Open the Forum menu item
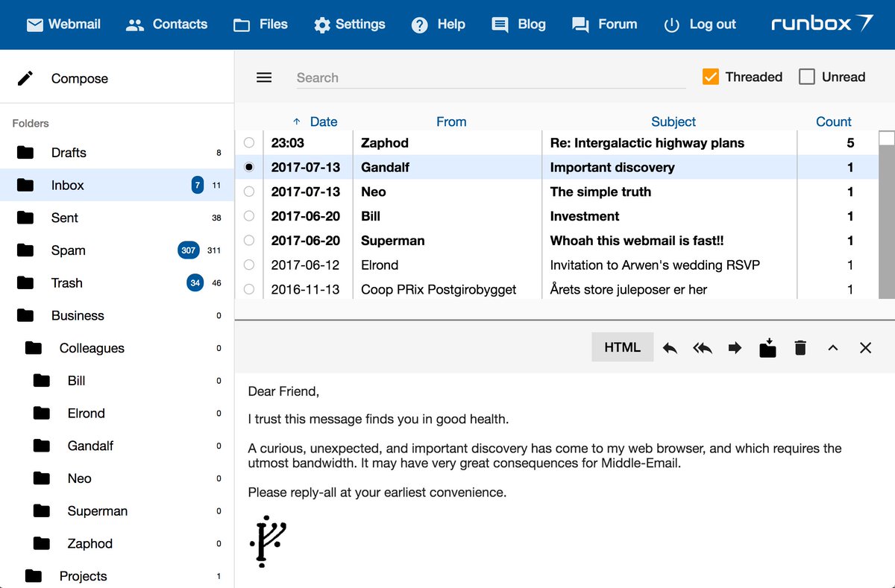Image resolution: width=895 pixels, height=588 pixels. click(x=604, y=25)
